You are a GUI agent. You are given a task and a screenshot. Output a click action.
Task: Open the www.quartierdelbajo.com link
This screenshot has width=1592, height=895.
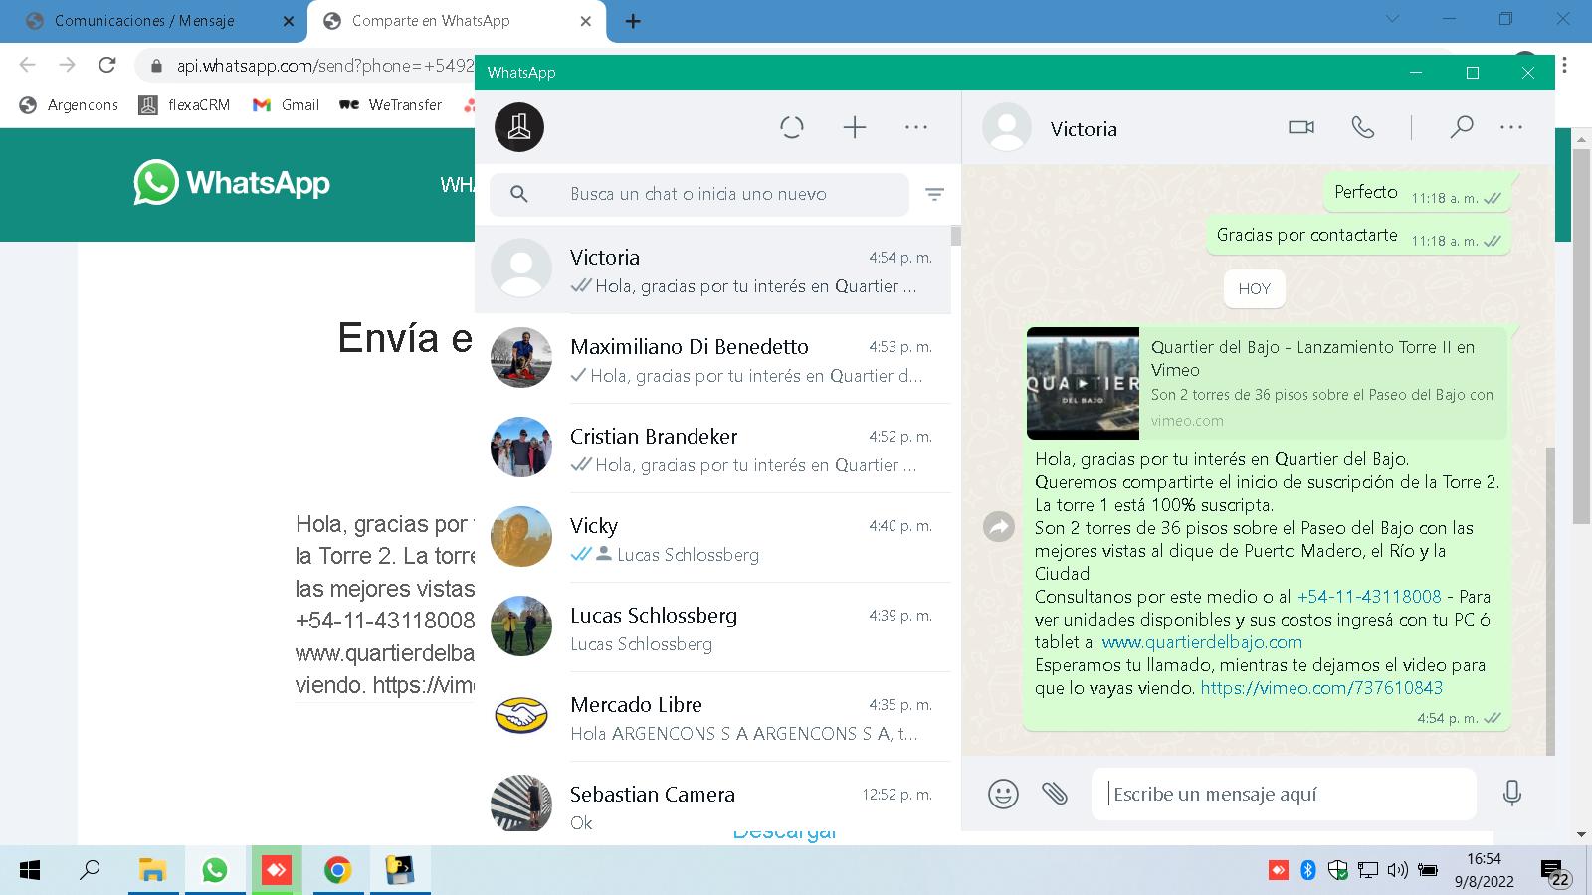[x=1202, y=641]
